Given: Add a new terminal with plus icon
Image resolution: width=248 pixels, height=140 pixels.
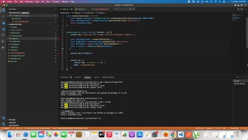Looking at the screenshot, I should click(x=238, y=77).
